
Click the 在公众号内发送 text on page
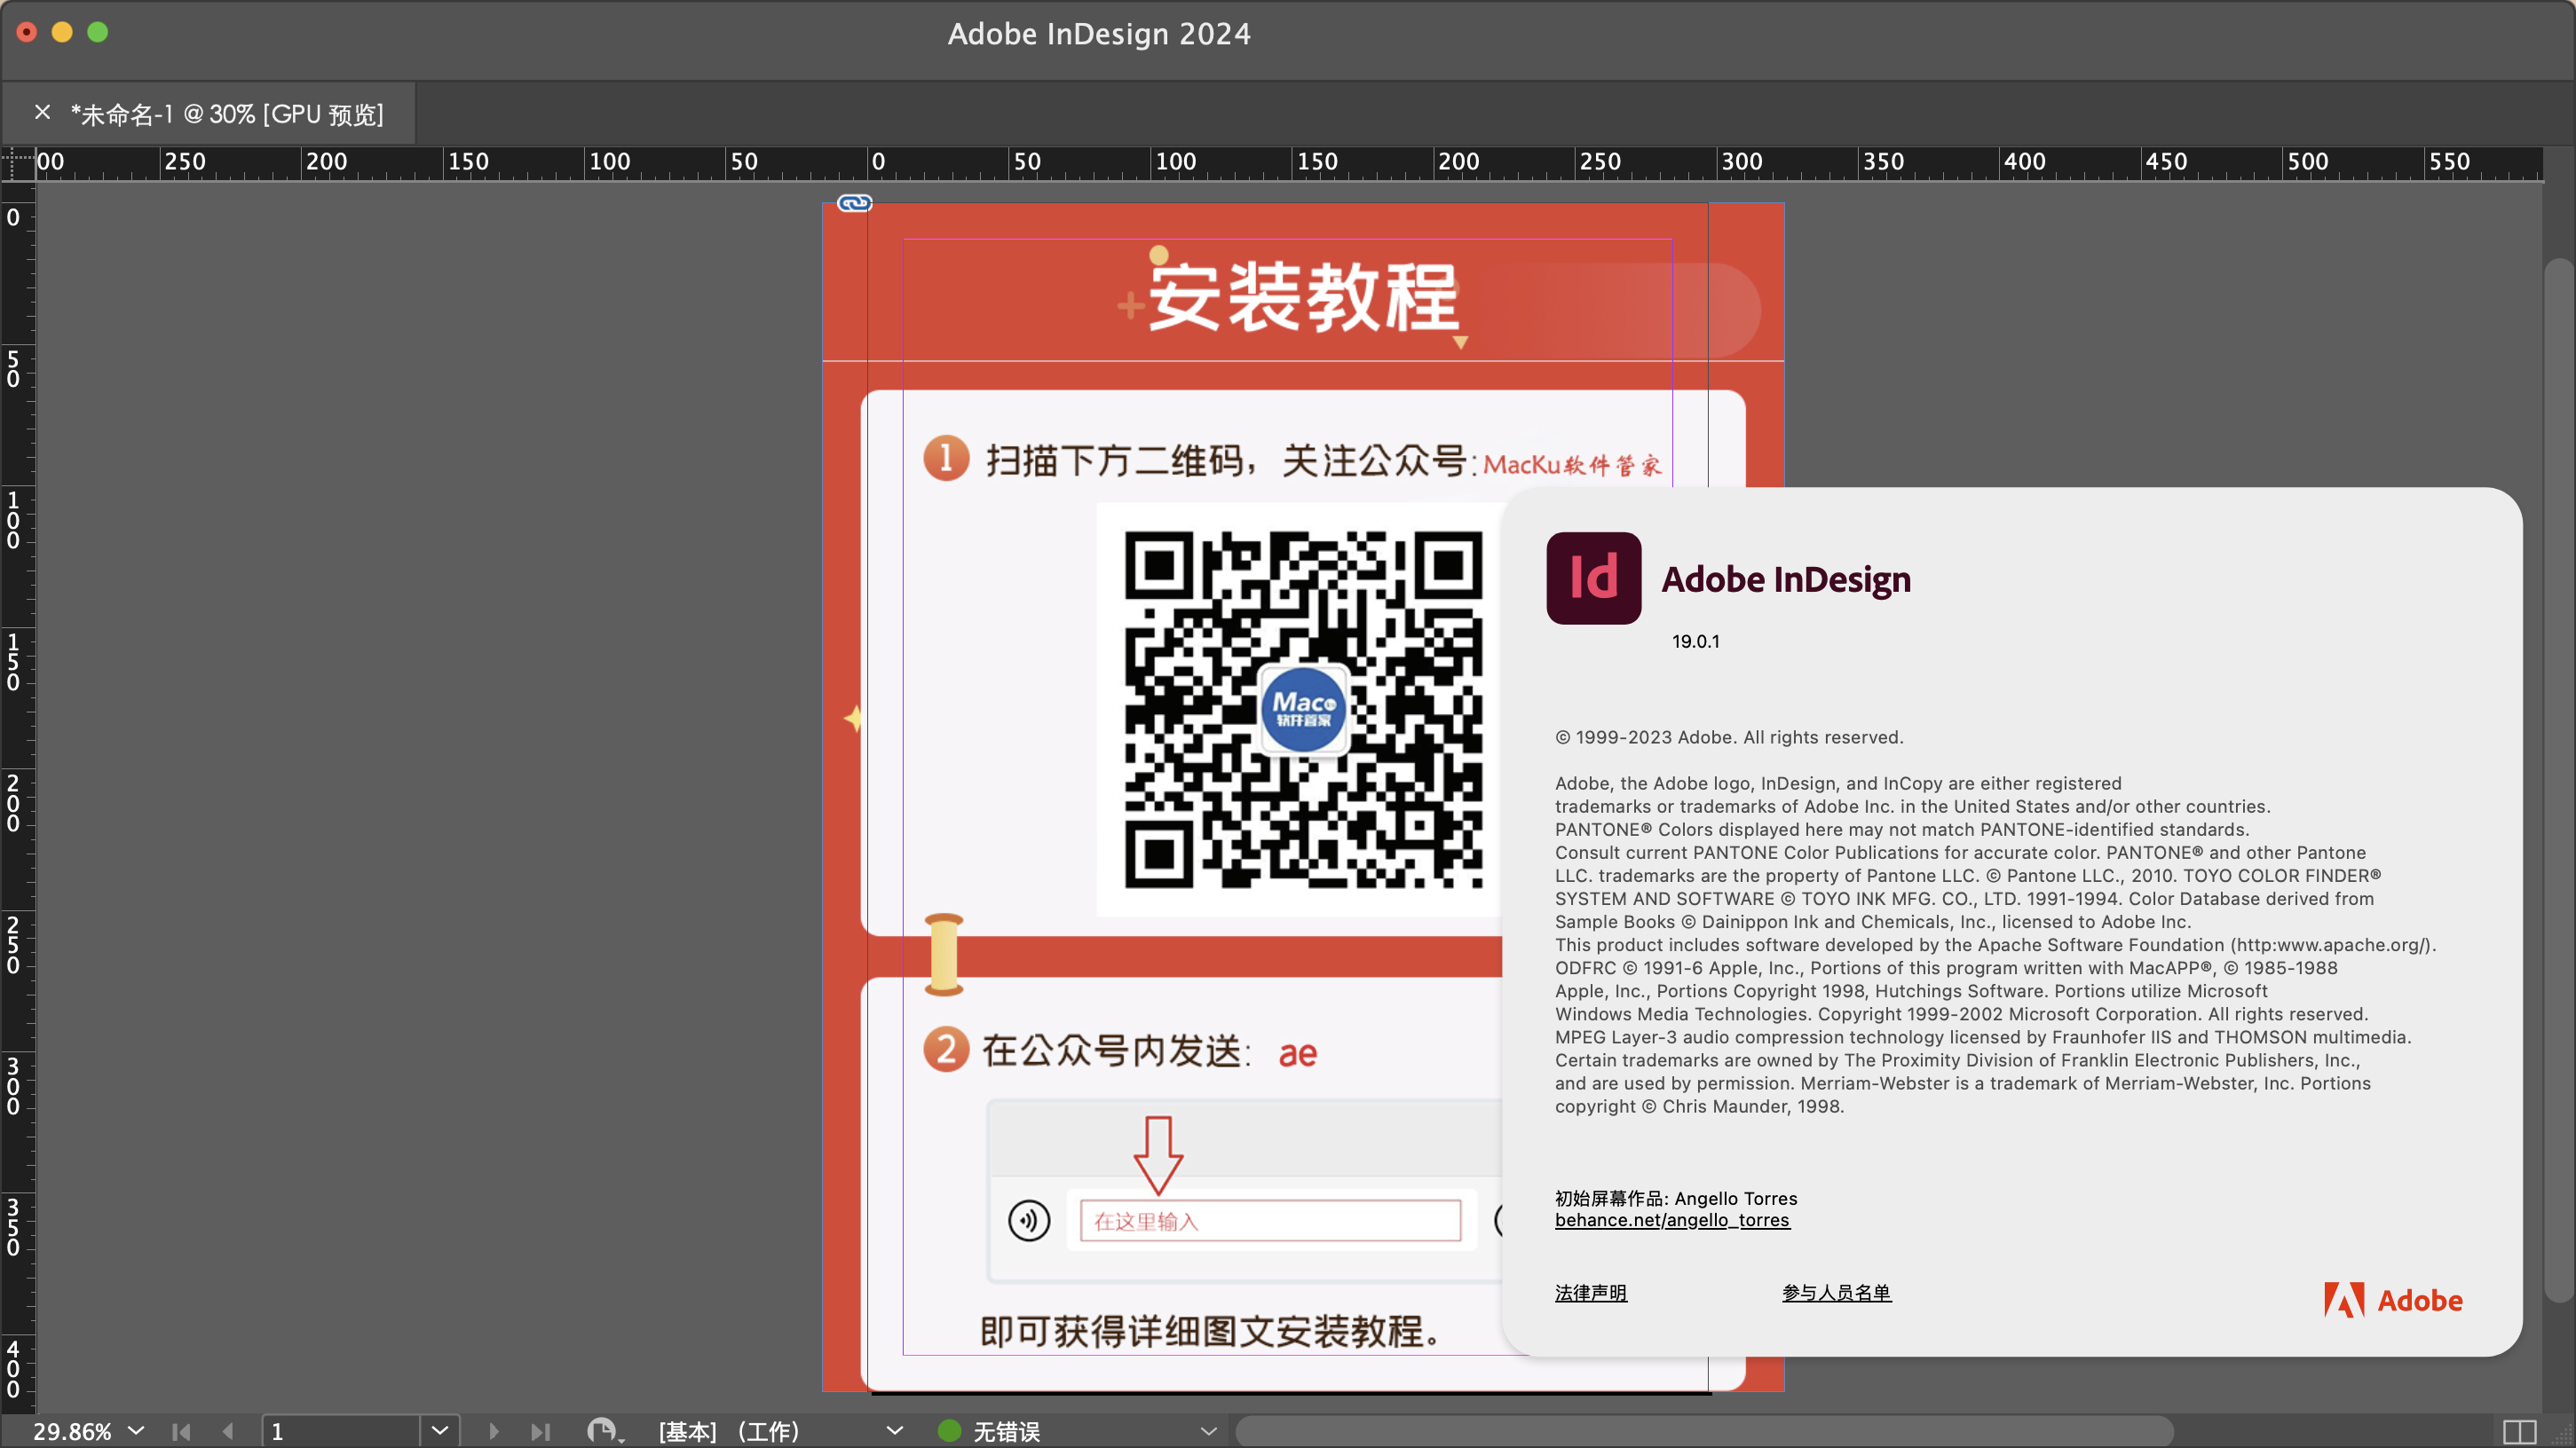click(x=1116, y=1051)
